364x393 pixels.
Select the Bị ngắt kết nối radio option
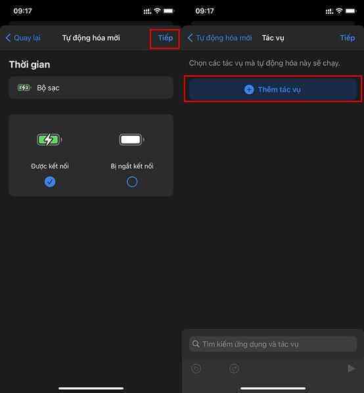tap(132, 182)
